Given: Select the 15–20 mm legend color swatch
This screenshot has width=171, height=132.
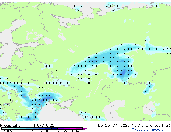Looking at the screenshot, I should [42, 128].
